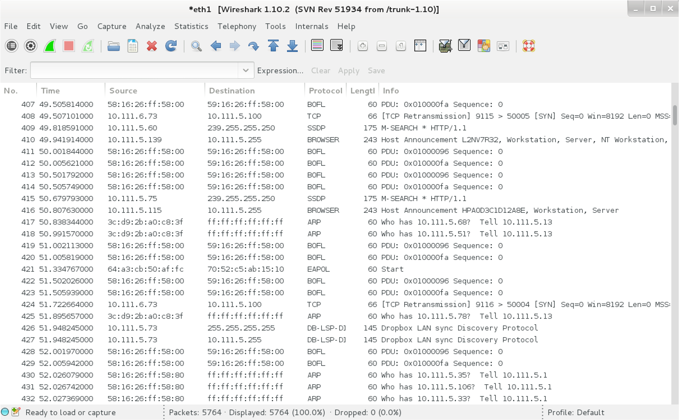Toggle zoom back to normal size
Image resolution: width=679 pixels, height=420 pixels.
pyautogui.click(x=401, y=46)
